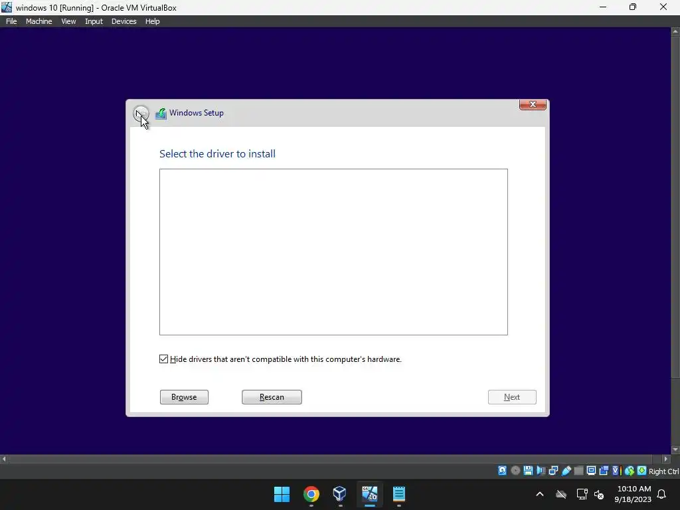Show hidden icons tray chevron

click(540, 494)
